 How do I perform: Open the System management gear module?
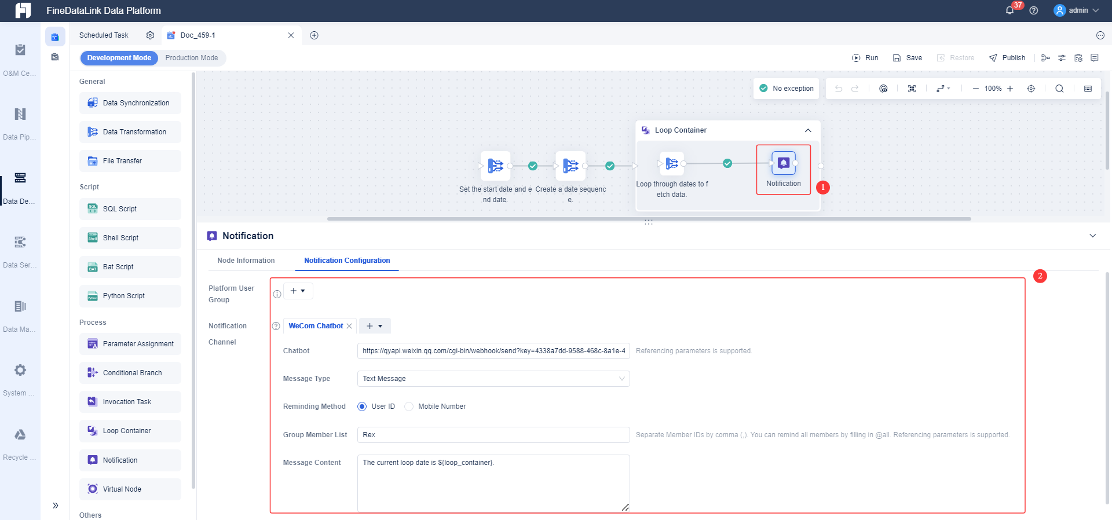pos(20,378)
